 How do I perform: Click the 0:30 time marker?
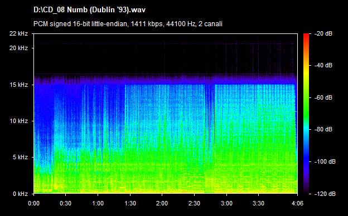click(x=66, y=203)
